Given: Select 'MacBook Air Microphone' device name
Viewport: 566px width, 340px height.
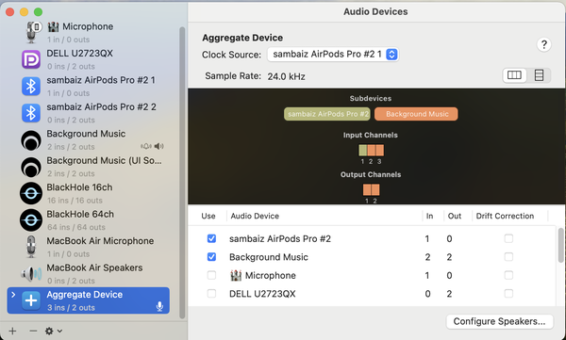Looking at the screenshot, I should point(100,241).
